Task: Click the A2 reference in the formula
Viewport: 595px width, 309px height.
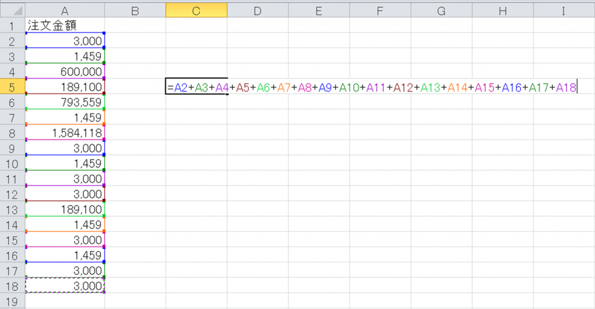Action: coord(181,87)
